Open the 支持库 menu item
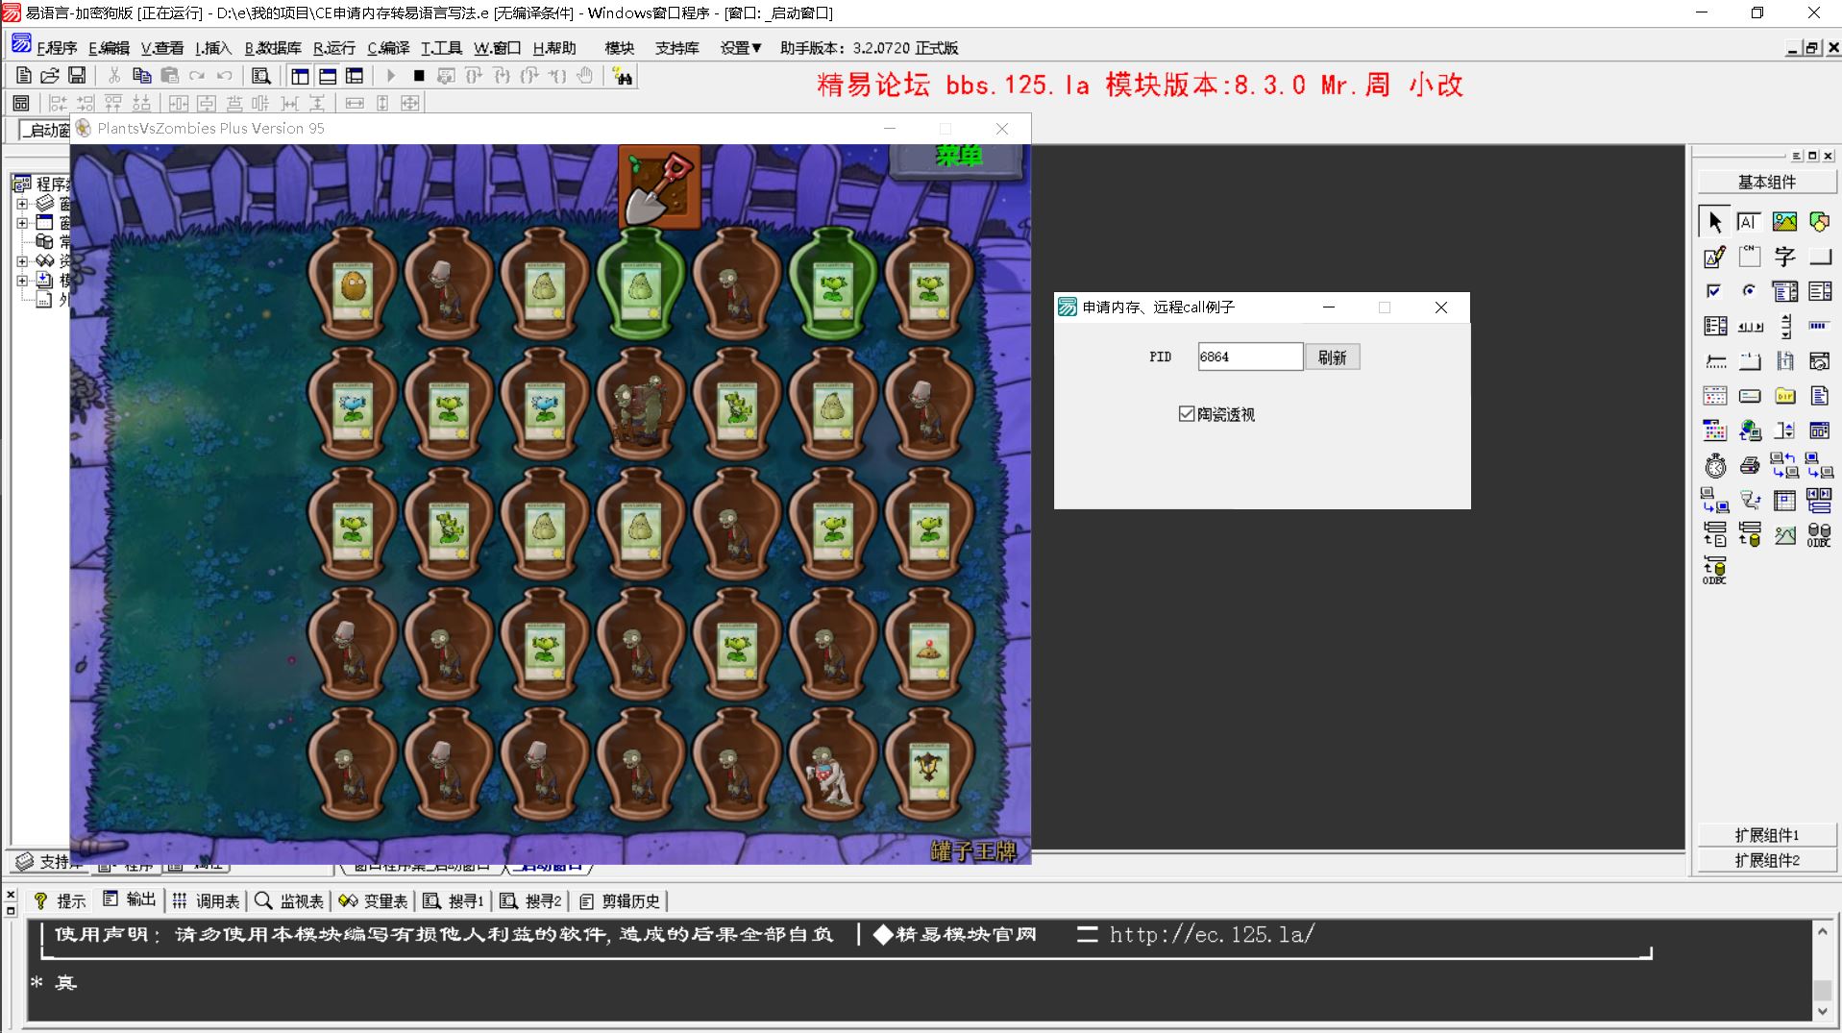Viewport: 1842px width, 1033px height. (677, 48)
